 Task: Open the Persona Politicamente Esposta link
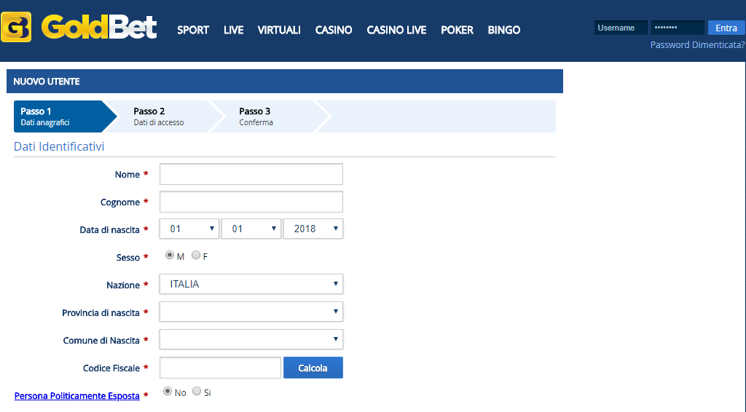pos(77,396)
